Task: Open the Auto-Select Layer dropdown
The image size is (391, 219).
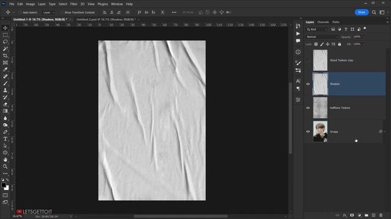Action: pos(49,12)
